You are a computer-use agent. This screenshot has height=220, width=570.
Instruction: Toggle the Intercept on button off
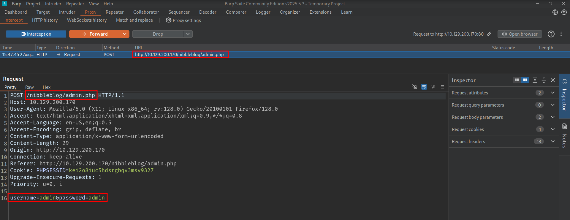tap(36, 34)
